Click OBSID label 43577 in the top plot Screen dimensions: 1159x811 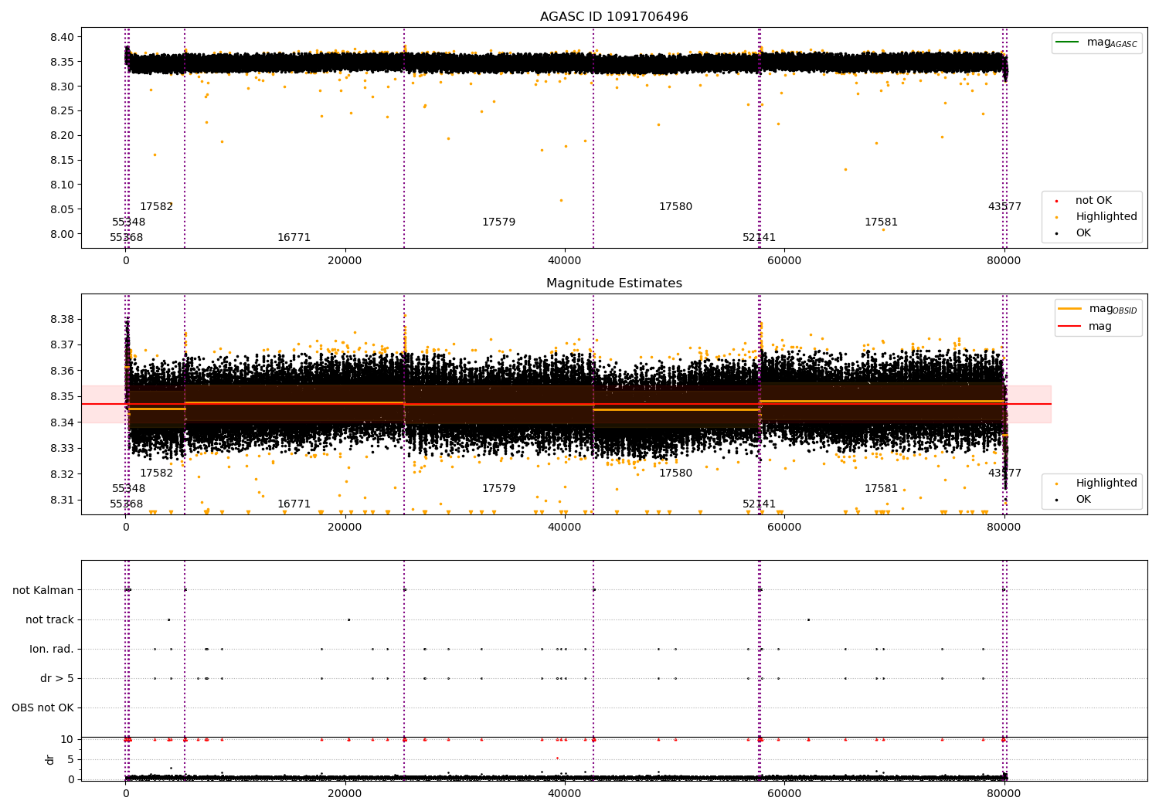coord(1004,207)
